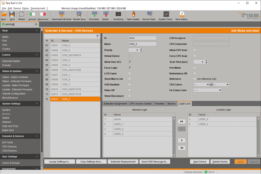Click the Extender Replacement button

click(123, 162)
